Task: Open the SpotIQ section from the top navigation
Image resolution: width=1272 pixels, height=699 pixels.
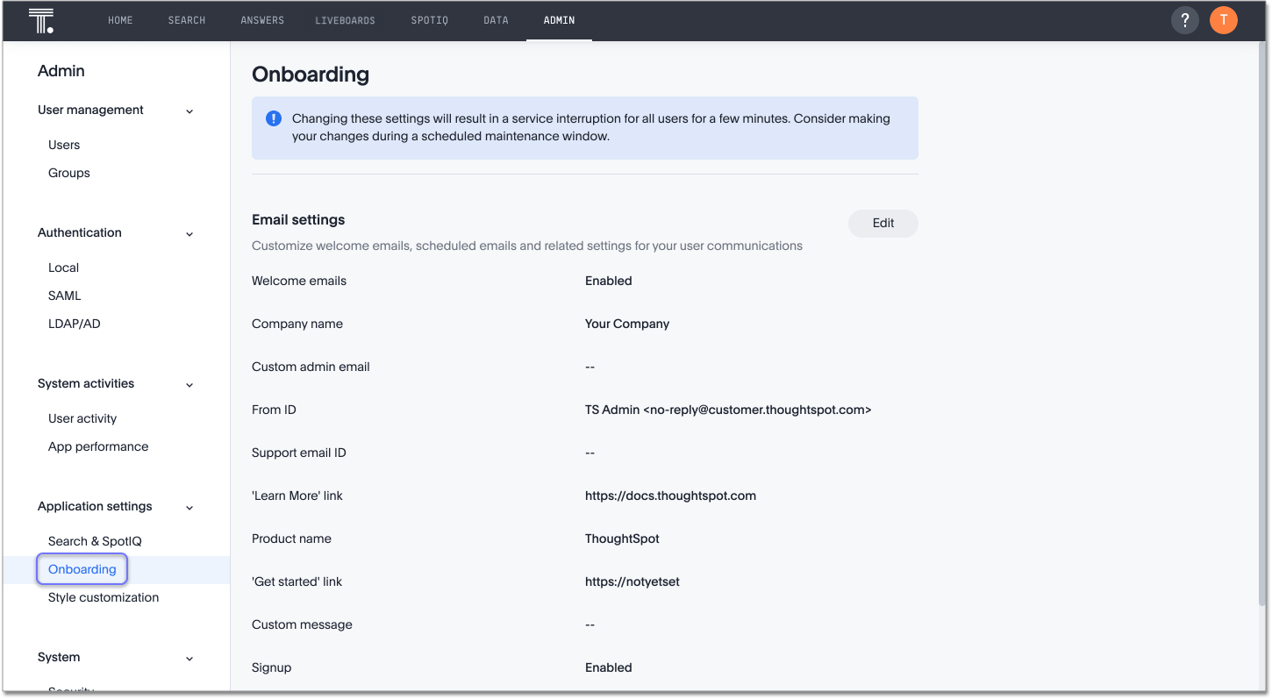Action: point(429,19)
